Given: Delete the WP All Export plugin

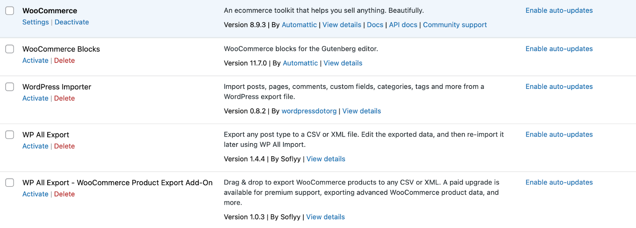Looking at the screenshot, I should (64, 146).
